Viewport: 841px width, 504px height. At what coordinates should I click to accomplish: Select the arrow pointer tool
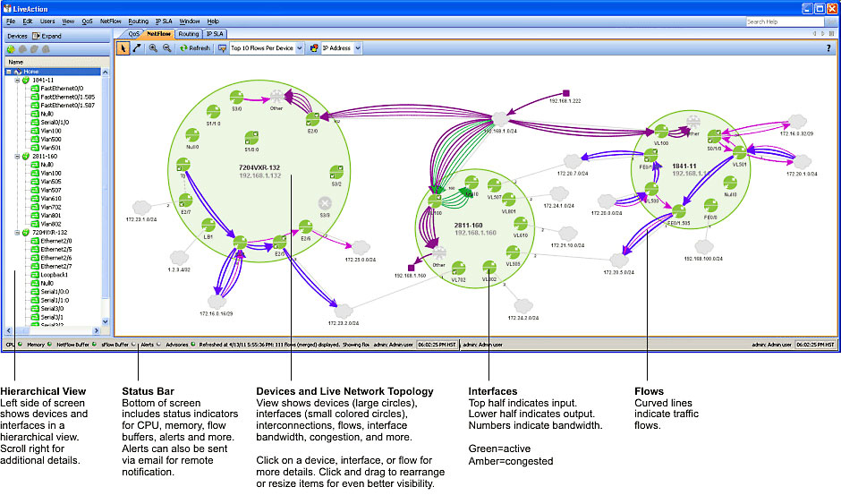pos(123,48)
